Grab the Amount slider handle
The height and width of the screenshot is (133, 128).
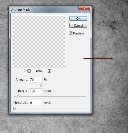(41, 85)
